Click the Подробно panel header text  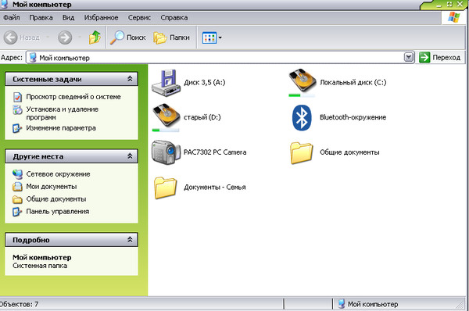pos(30,240)
